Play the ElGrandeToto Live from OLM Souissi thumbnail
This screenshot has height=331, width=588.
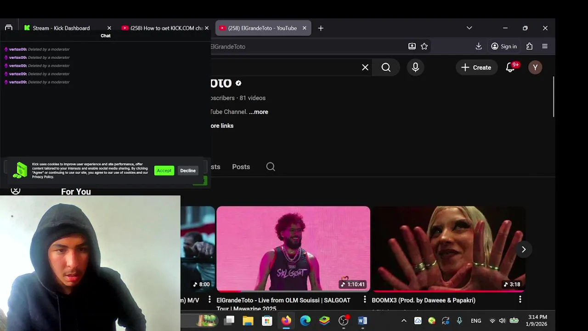(293, 248)
